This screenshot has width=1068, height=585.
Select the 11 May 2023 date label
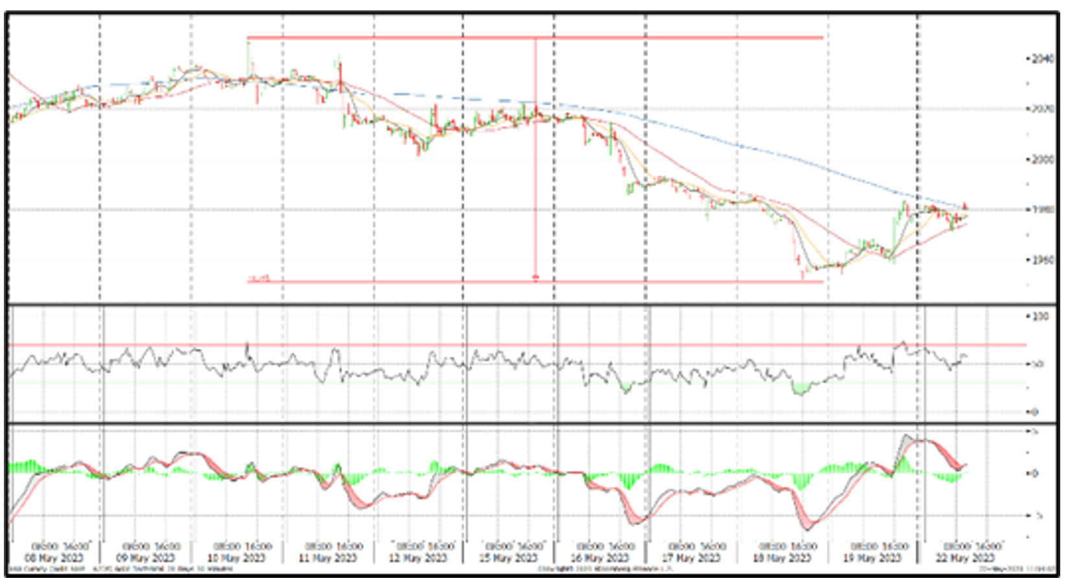(x=327, y=558)
